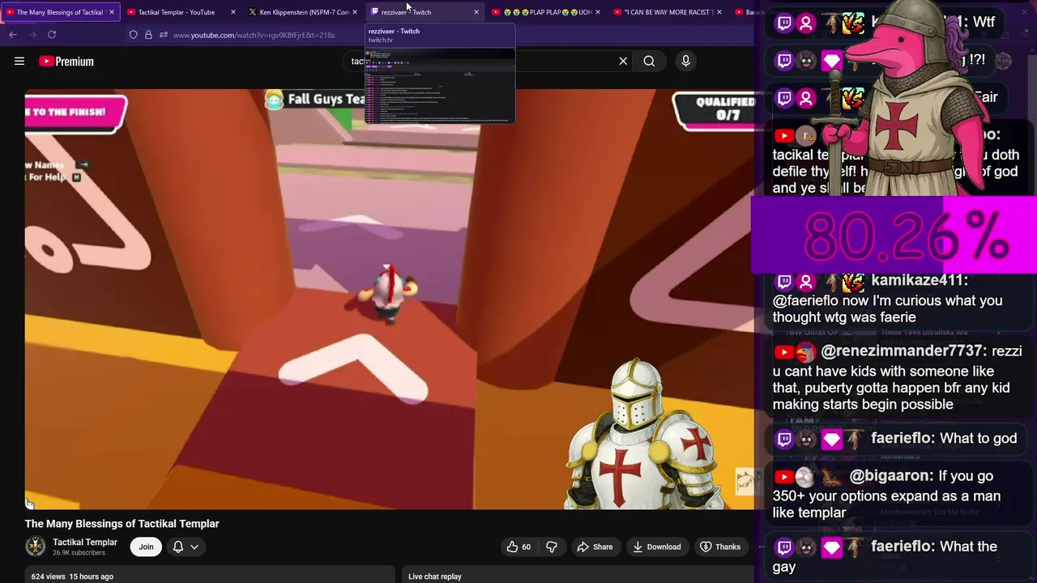Close the PLAP PLAP tab
The width and height of the screenshot is (1037, 583).
click(598, 12)
